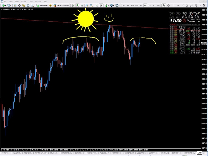The width and height of the screenshot is (208, 156).
Task: Select the Text (A) drawing tool
Action: [x=200, y=5]
